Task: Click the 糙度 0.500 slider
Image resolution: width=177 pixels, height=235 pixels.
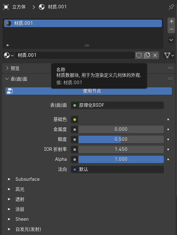Action: point(121,139)
